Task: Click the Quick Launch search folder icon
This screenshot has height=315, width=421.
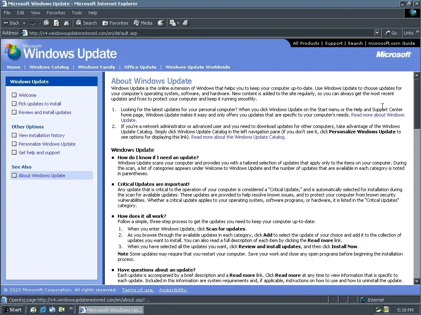Action: [62, 310]
